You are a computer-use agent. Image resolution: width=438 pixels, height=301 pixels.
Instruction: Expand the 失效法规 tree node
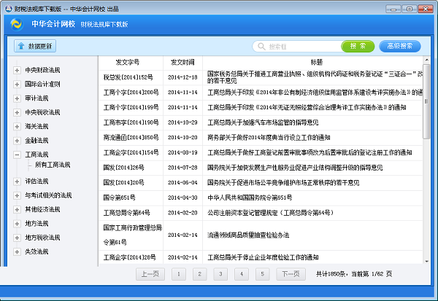click(17, 251)
